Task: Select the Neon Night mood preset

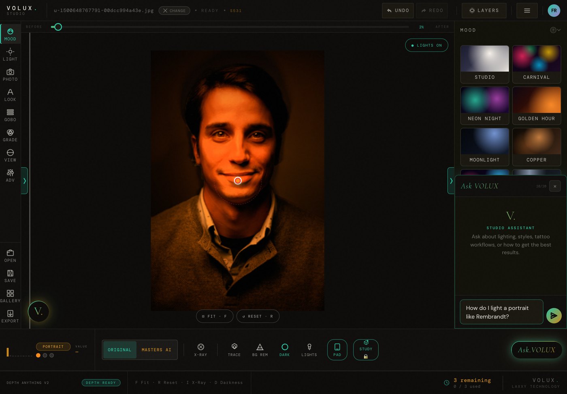Action: tap(485, 106)
